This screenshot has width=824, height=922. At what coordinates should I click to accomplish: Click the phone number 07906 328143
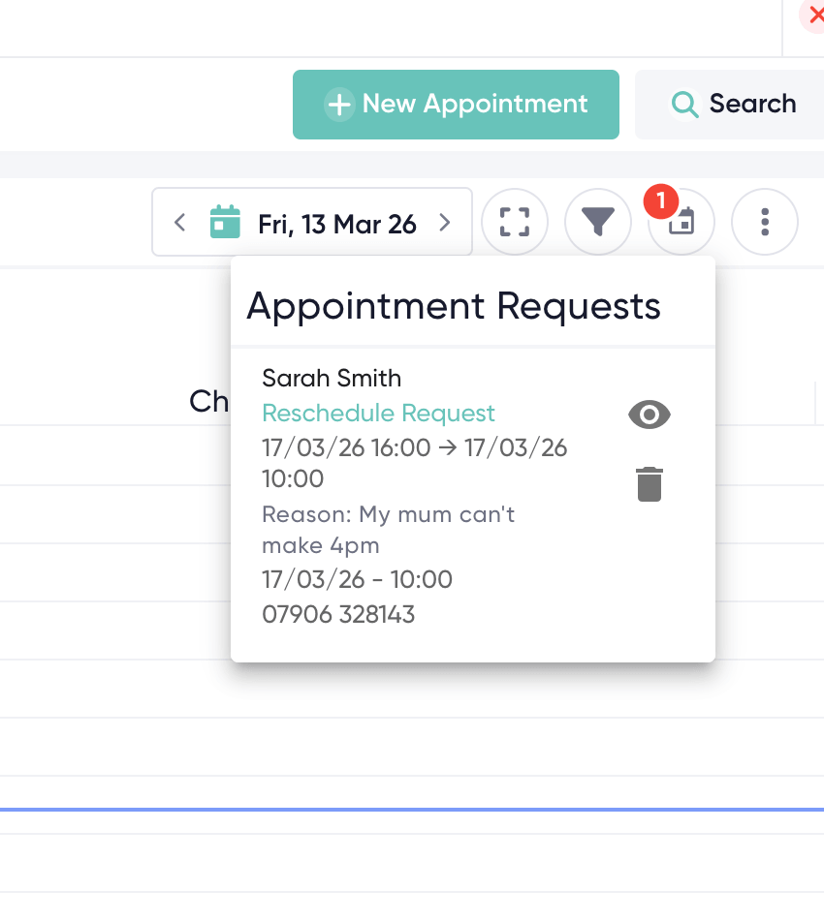(x=338, y=614)
